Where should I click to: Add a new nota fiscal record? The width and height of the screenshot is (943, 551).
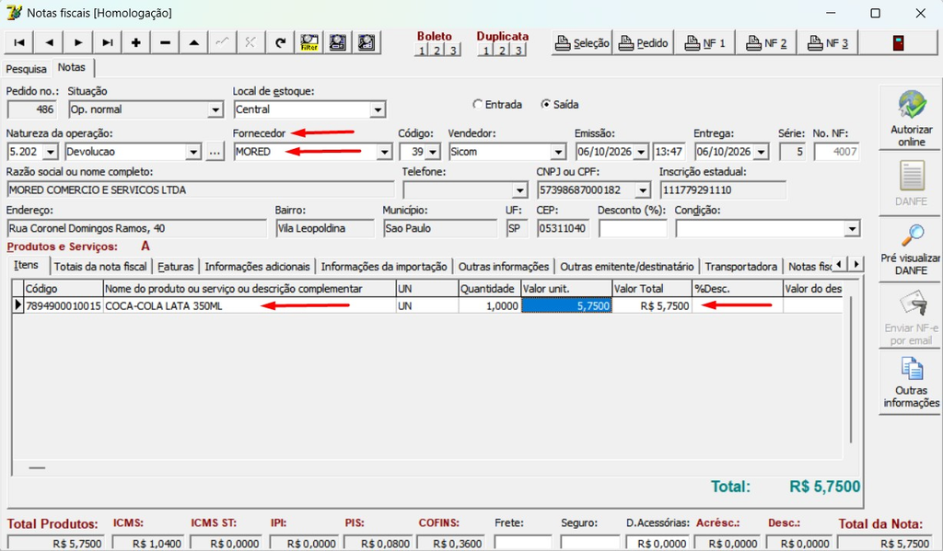click(136, 42)
